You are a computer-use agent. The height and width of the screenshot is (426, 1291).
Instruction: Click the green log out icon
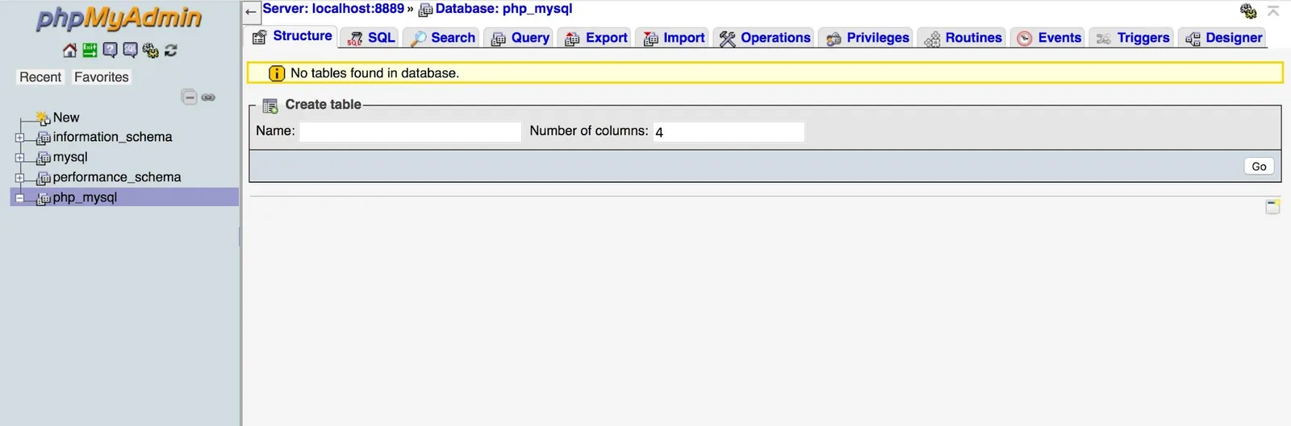coord(90,50)
